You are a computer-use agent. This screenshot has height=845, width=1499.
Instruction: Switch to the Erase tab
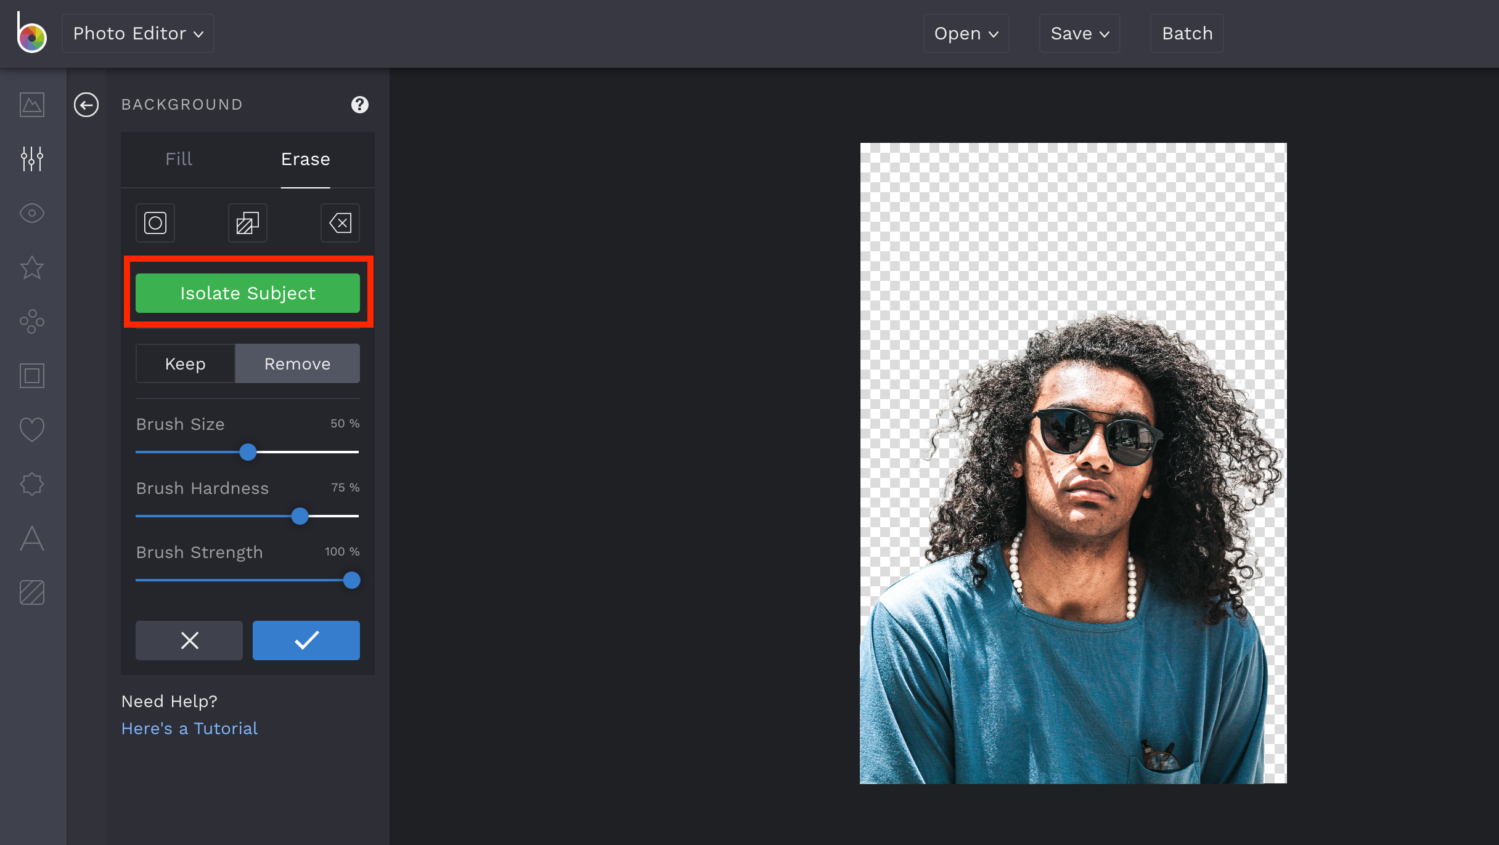[305, 159]
